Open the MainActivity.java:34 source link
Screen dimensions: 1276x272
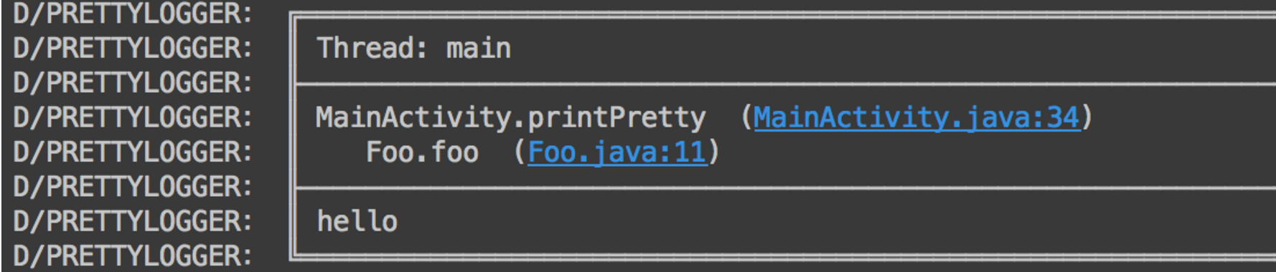(916, 117)
